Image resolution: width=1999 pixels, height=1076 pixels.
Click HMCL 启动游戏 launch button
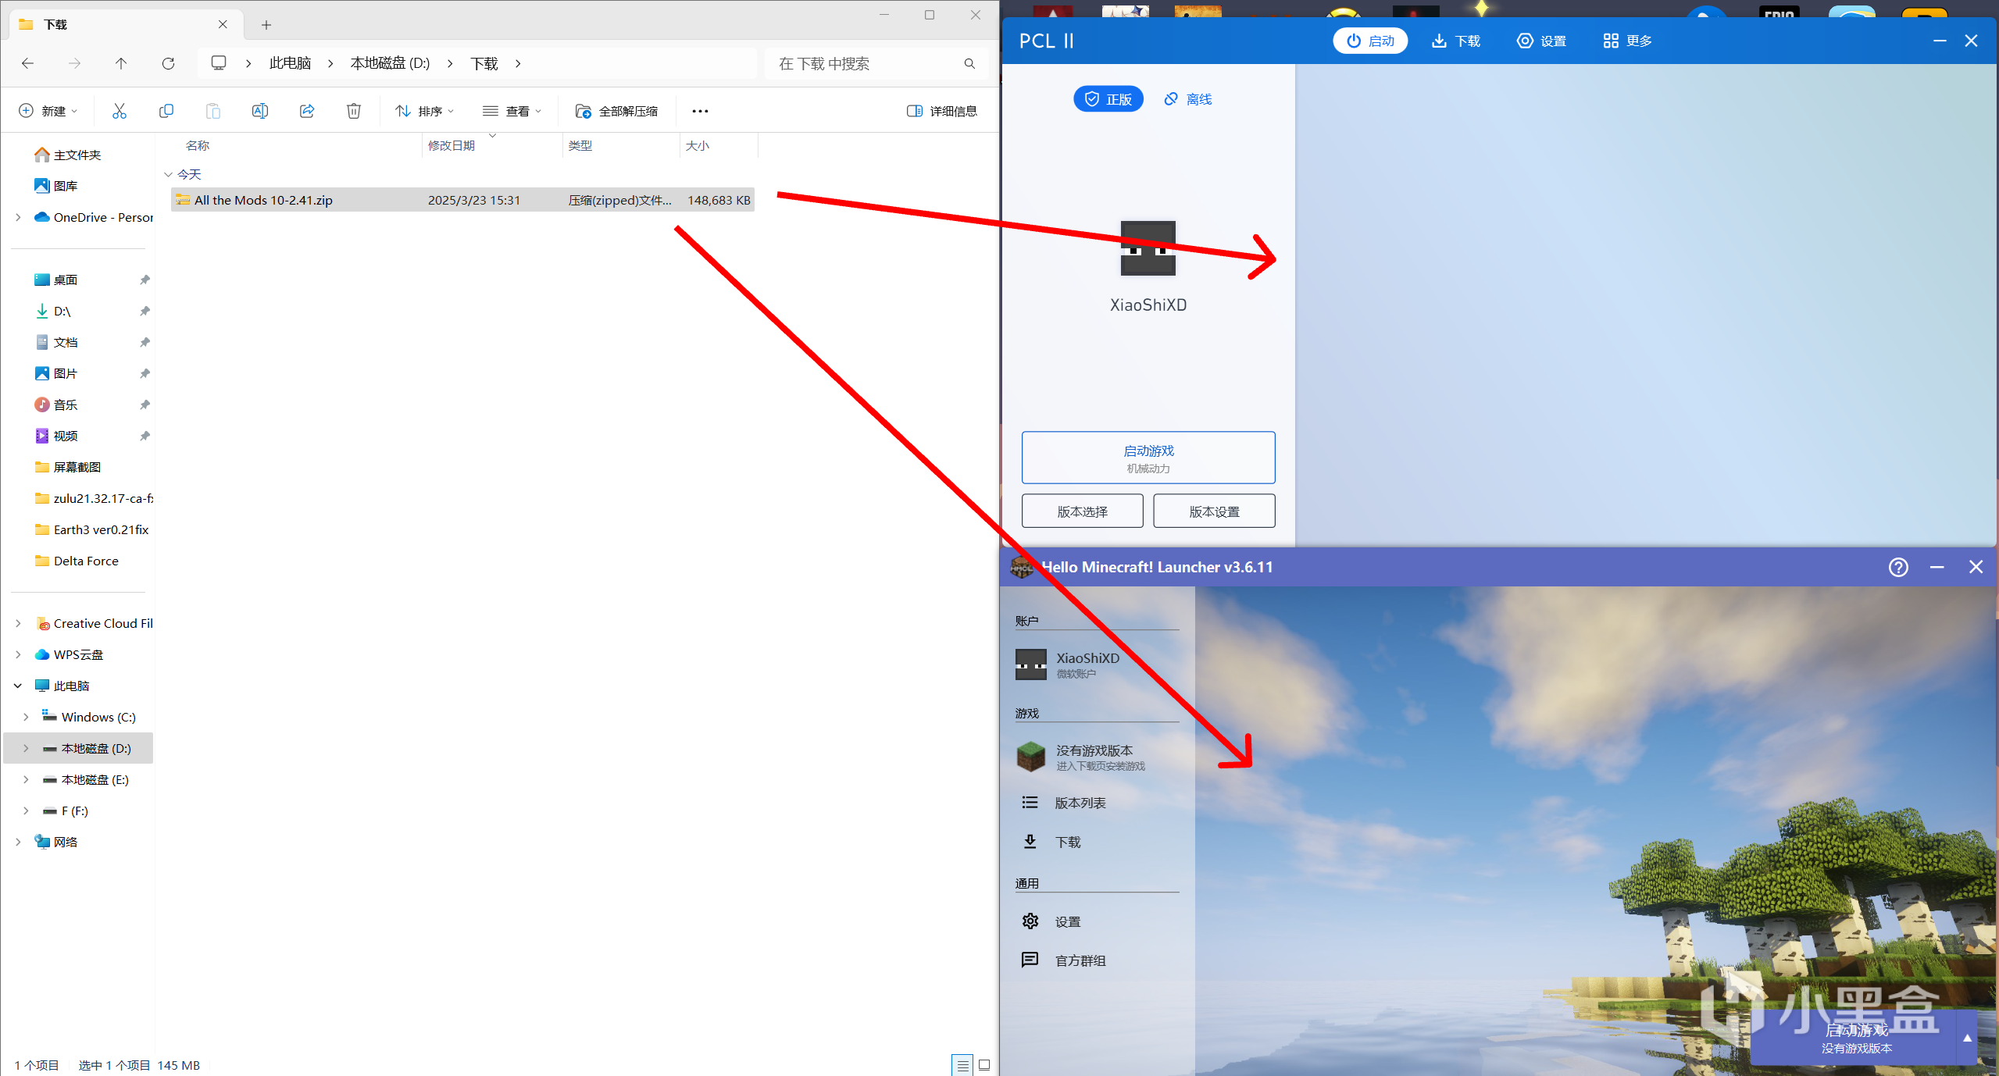pos(1855,1038)
